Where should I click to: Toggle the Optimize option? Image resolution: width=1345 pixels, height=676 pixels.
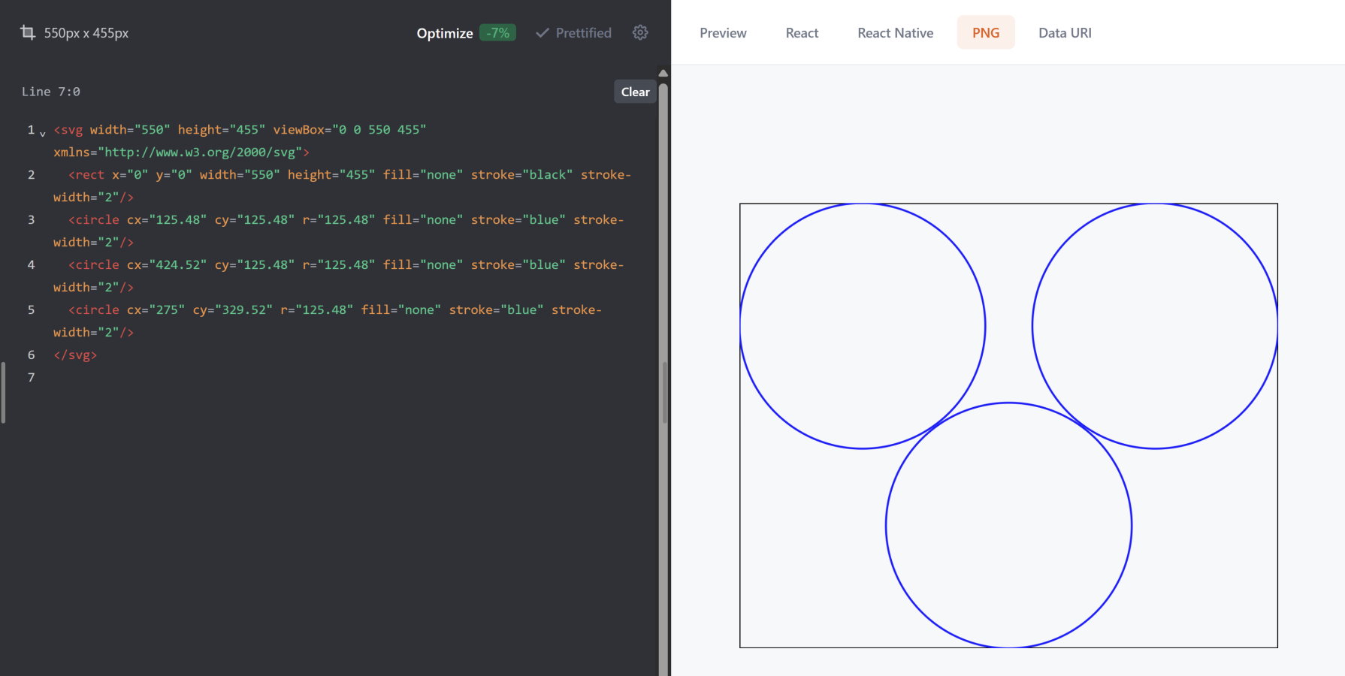tap(444, 33)
